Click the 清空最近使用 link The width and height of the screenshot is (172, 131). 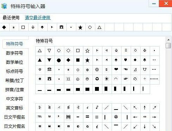(38, 18)
